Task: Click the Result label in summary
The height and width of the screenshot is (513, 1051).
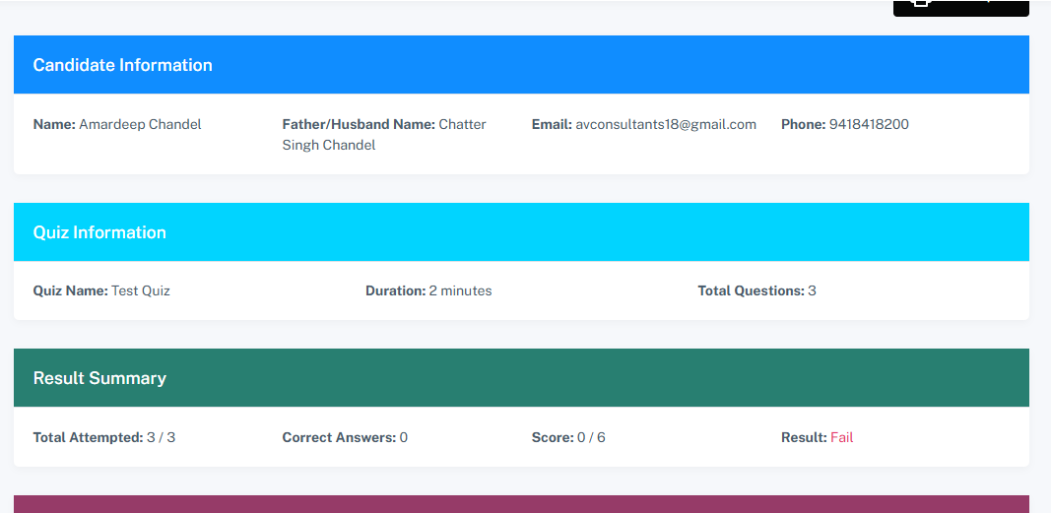Action: (804, 437)
